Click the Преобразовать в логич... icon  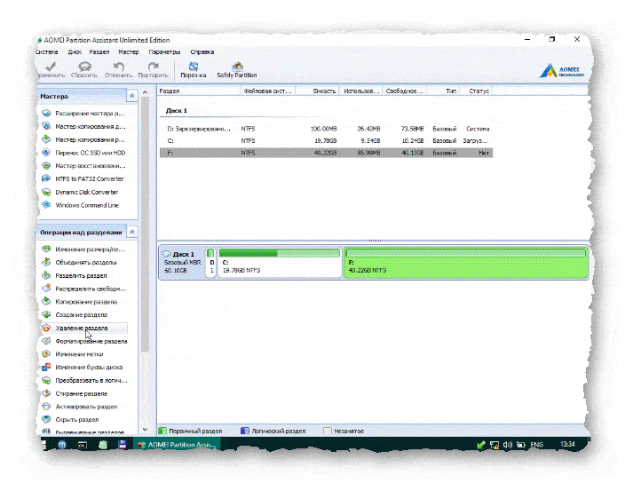click(x=46, y=380)
